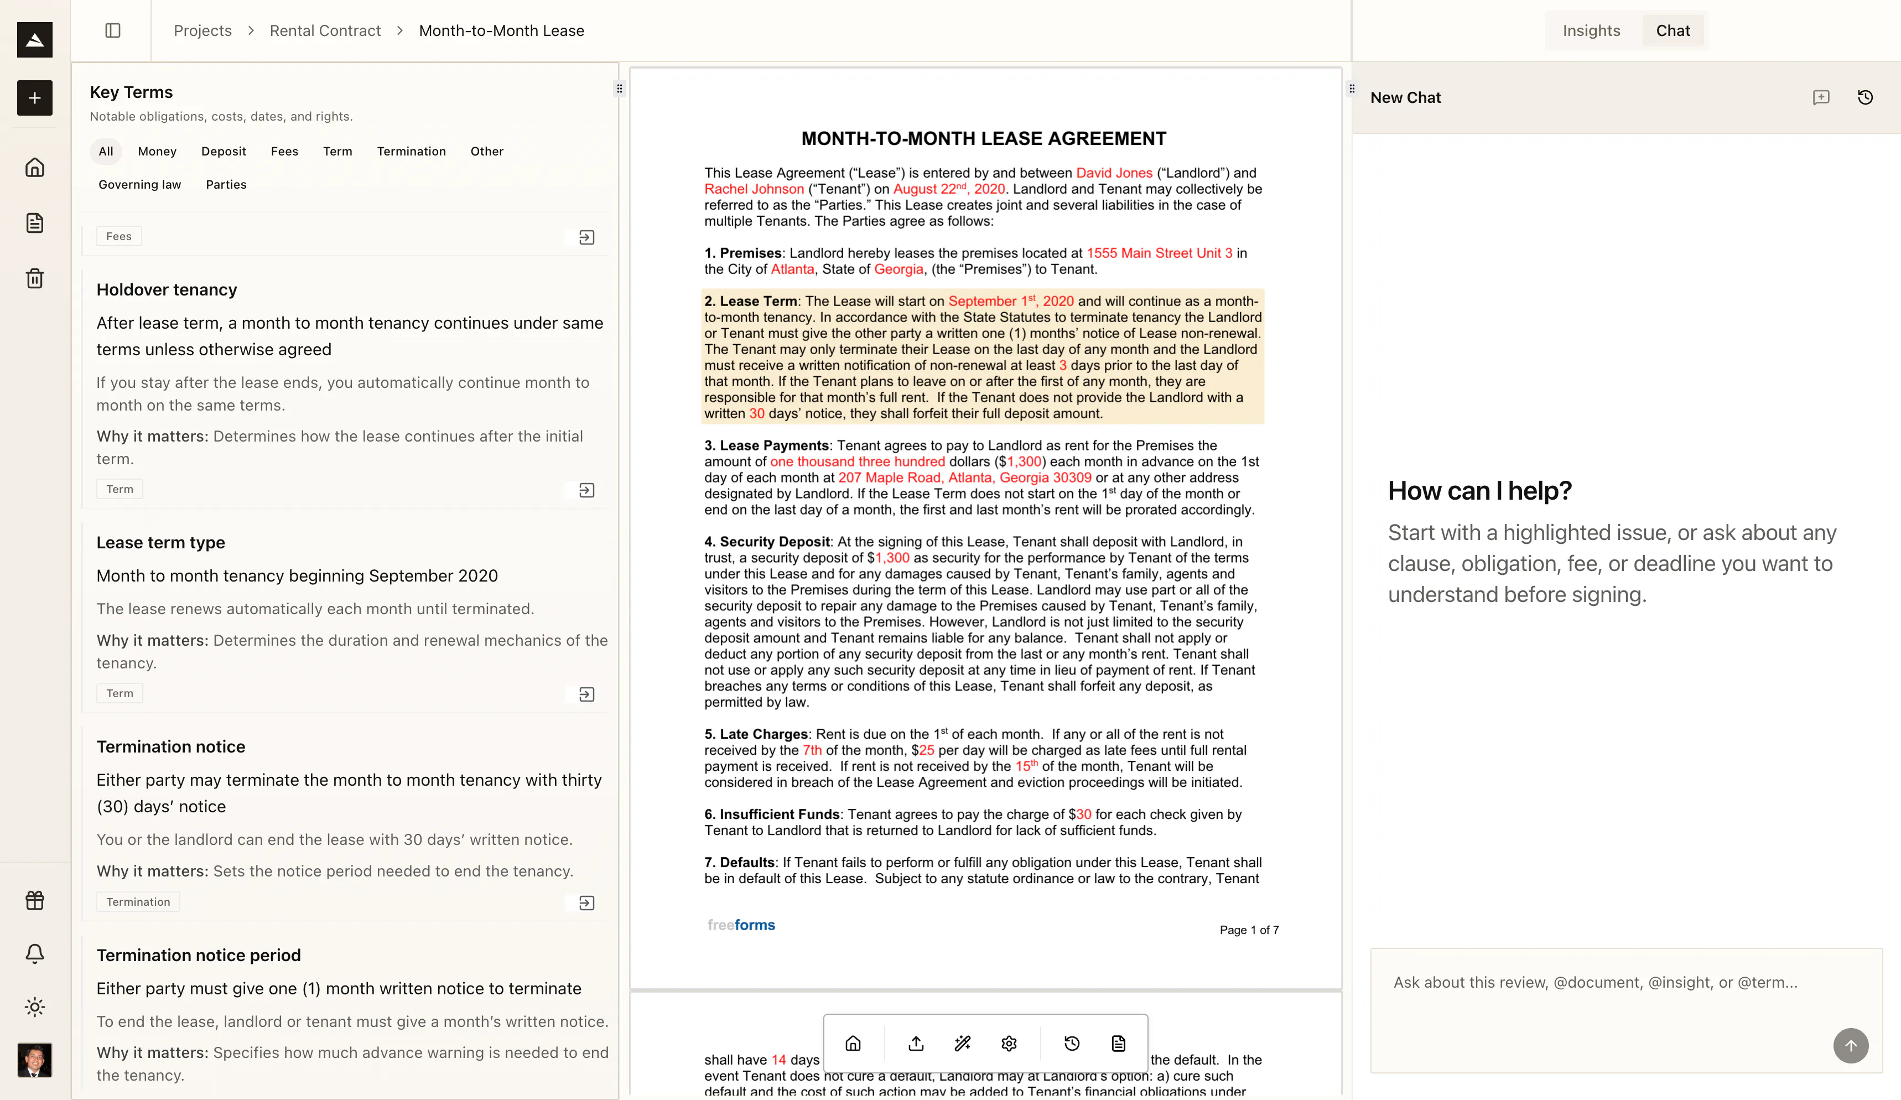Click the Page 1 of 7 indicator

pos(1249,930)
